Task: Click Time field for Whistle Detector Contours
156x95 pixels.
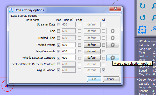Action: click(x=69, y=58)
